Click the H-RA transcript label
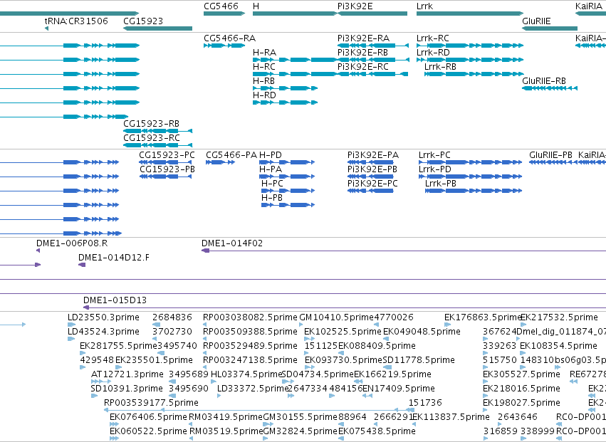The height and width of the screenshot is (442, 606). click(264, 53)
